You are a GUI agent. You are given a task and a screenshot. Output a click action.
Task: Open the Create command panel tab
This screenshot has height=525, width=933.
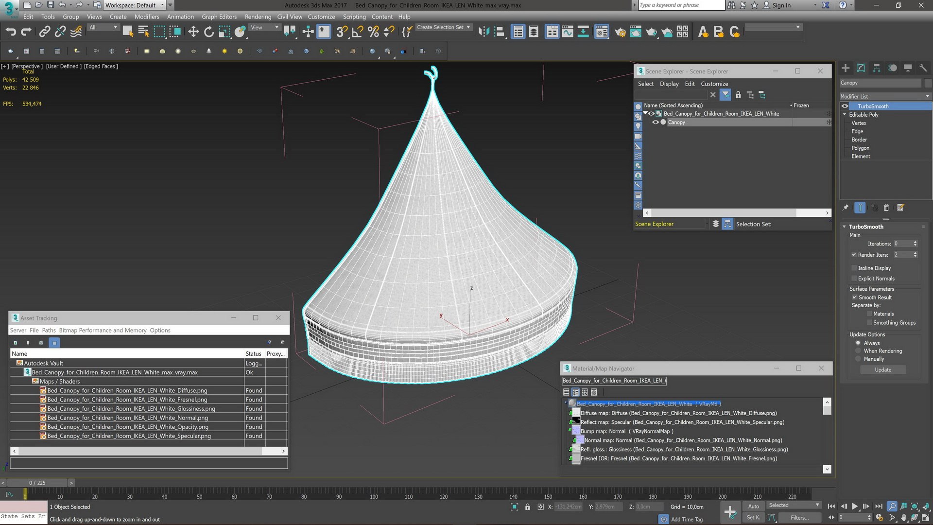(846, 68)
